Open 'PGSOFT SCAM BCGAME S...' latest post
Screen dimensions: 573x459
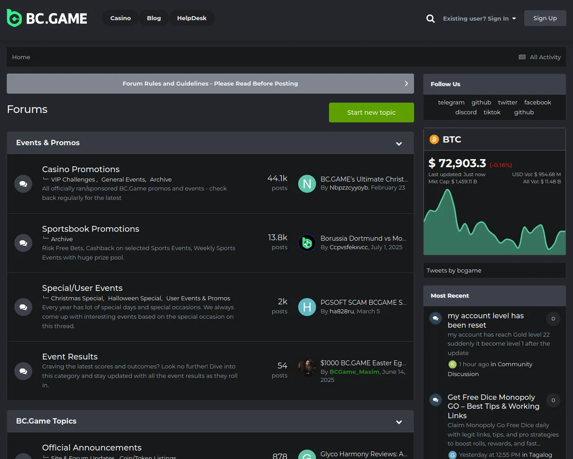pyautogui.click(x=363, y=302)
